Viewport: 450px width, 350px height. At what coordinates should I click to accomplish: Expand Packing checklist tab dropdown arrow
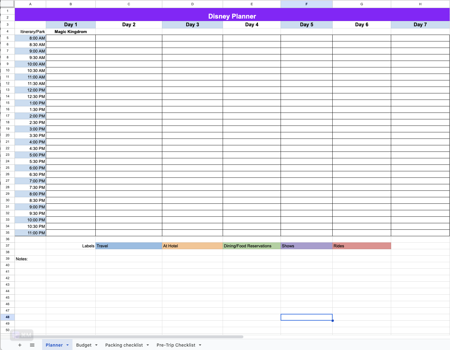click(148, 345)
